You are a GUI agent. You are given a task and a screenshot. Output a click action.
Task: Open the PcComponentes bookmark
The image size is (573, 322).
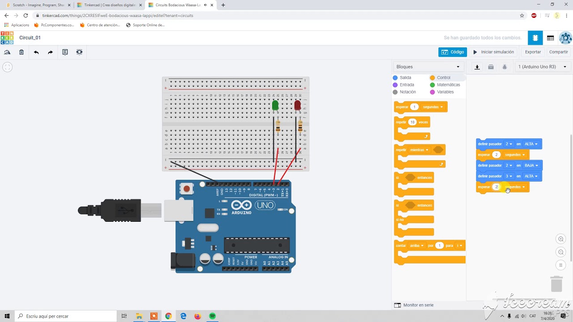(x=54, y=25)
